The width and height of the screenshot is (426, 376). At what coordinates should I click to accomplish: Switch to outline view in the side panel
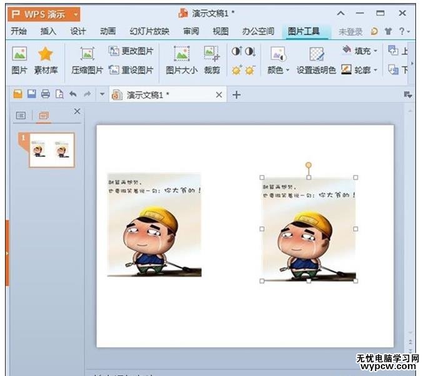coord(21,116)
